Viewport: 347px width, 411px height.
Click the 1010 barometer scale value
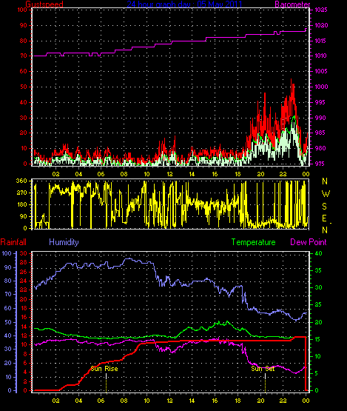click(x=320, y=56)
